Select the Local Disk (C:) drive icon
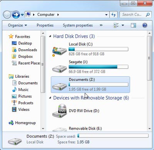Screen dimensions: 154x150 pyautogui.click(x=59, y=51)
